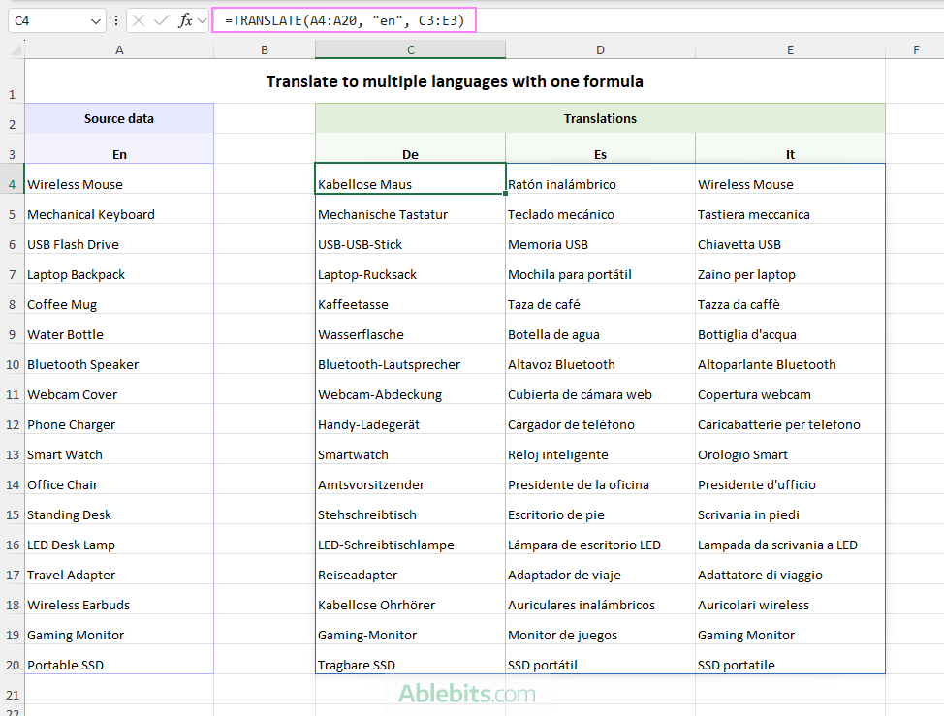Select the 'SSD portatile' cell
Viewport: 944px width, 716px height.
790,660
